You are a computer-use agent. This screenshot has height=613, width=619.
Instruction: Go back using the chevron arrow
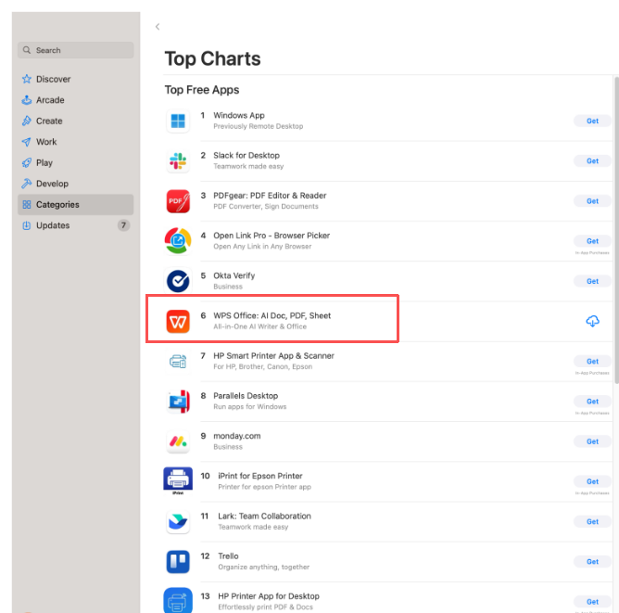tap(158, 27)
